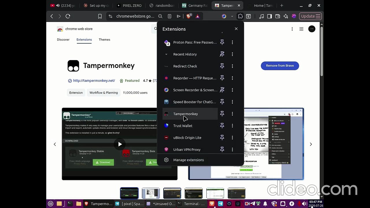Open more options for Screen Recorder
This screenshot has height=208, width=370.
232,90
